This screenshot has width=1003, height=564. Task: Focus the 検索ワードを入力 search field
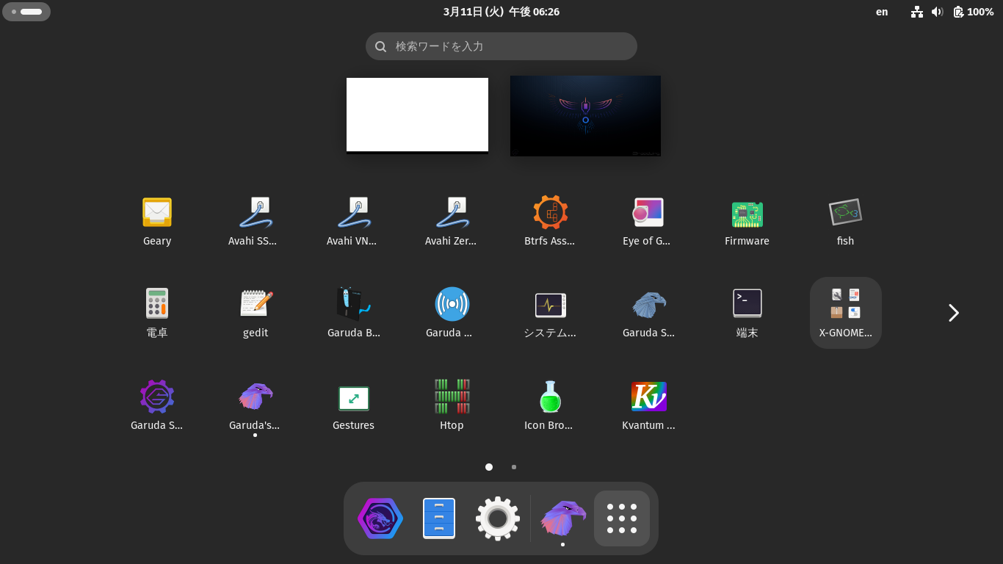pos(501,46)
